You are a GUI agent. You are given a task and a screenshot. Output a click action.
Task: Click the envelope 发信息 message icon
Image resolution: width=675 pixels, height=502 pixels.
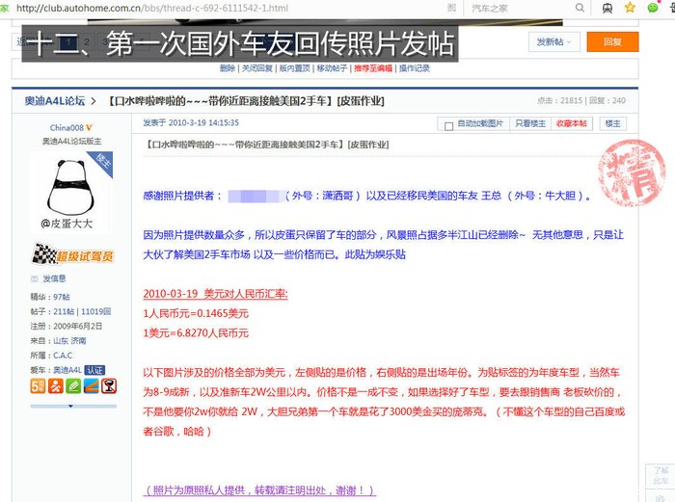click(33, 277)
